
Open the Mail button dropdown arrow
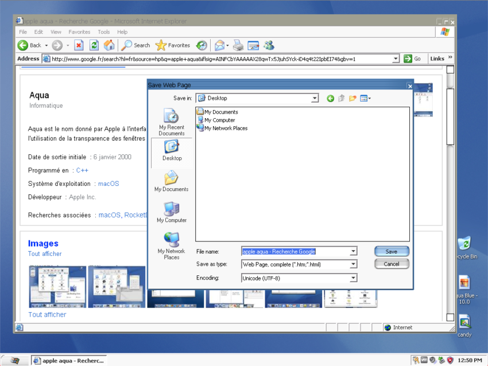pos(227,45)
